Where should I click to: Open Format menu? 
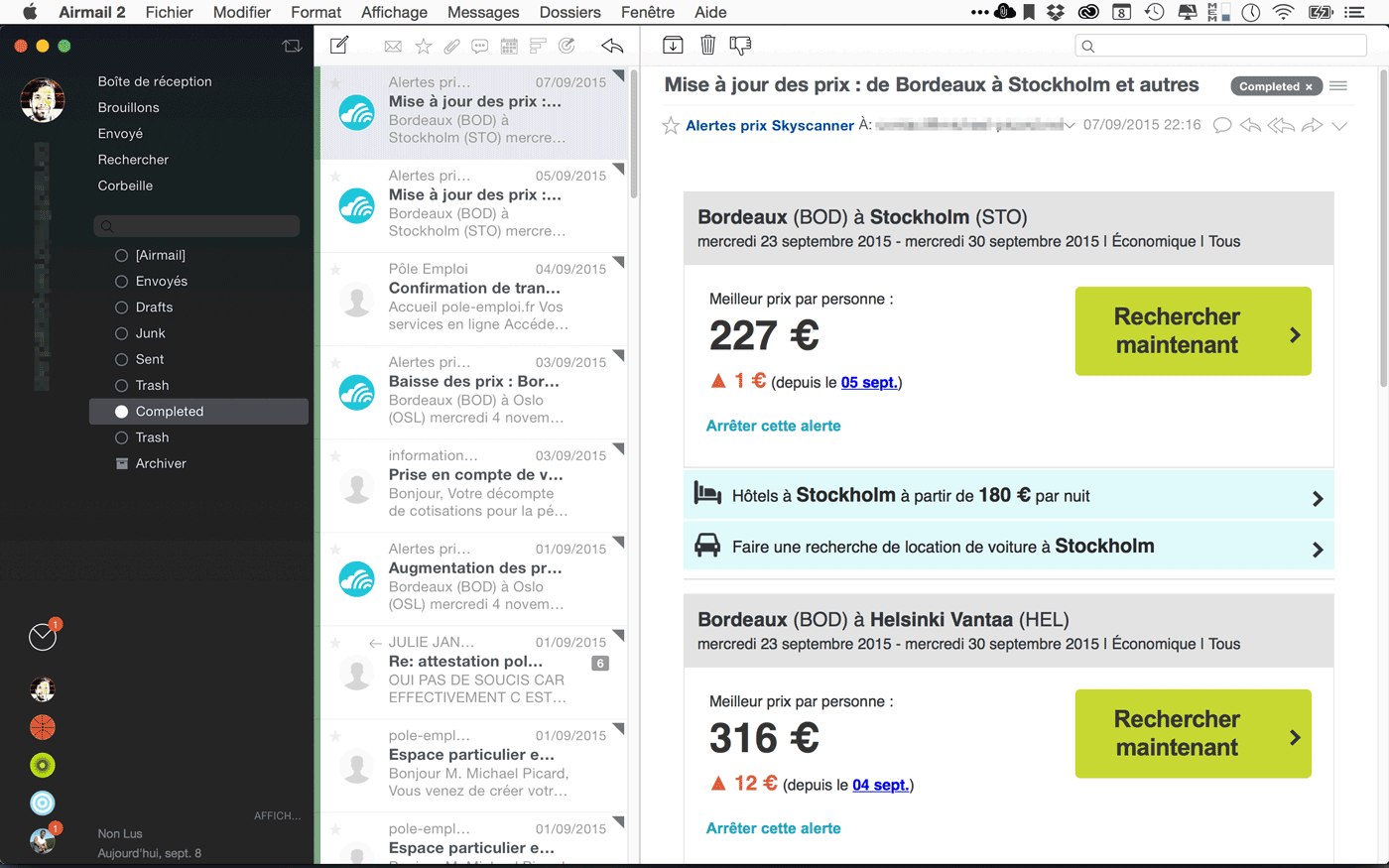click(316, 12)
